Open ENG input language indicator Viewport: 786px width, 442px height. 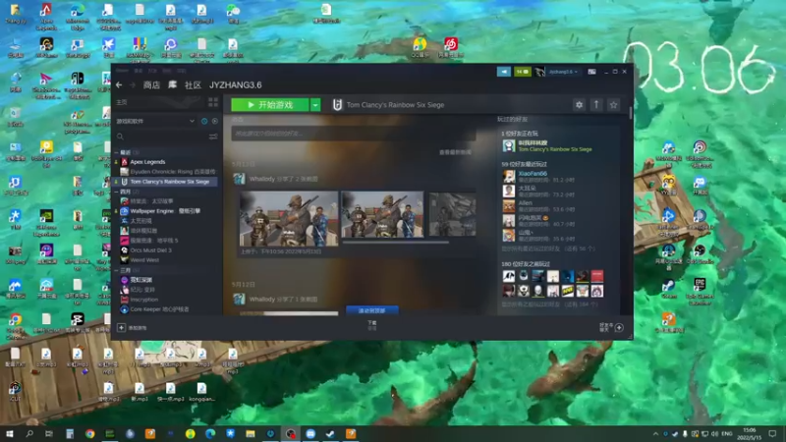pyautogui.click(x=727, y=433)
